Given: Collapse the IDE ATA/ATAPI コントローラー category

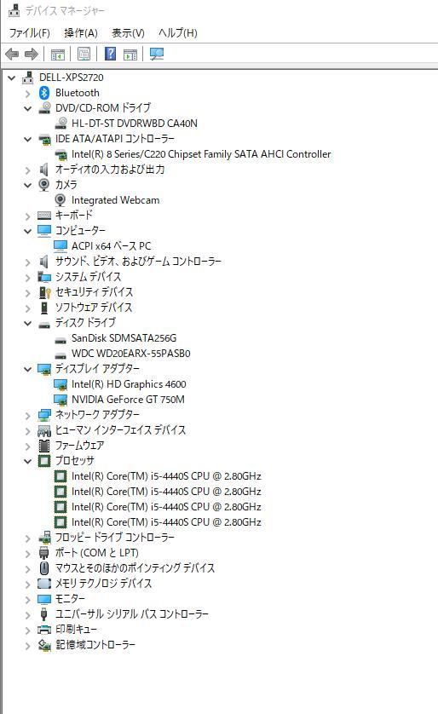Looking at the screenshot, I should [x=28, y=140].
